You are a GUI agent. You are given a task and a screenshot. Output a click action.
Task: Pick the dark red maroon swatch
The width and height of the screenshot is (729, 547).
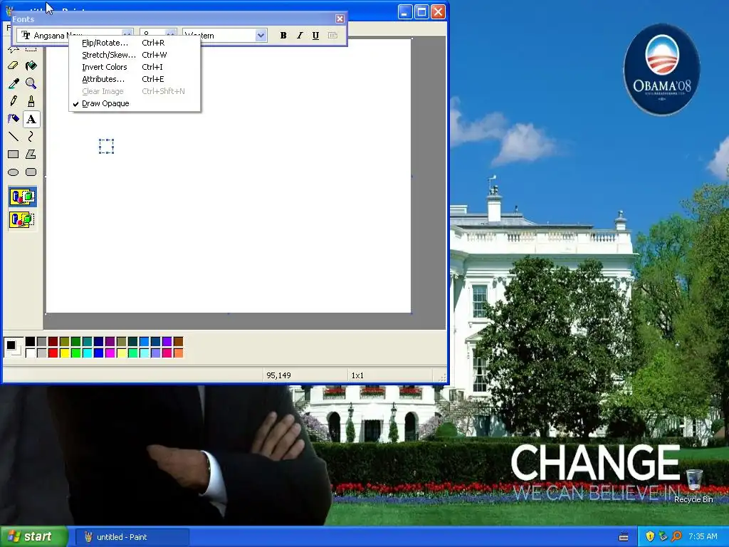click(x=53, y=342)
